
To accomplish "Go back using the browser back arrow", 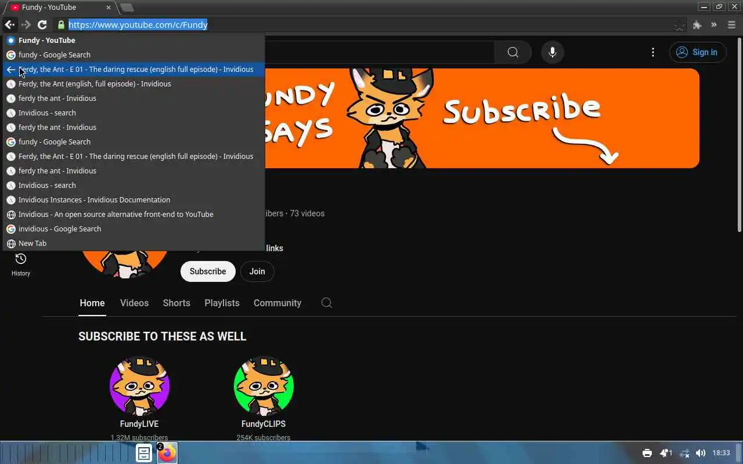I will point(9,24).
